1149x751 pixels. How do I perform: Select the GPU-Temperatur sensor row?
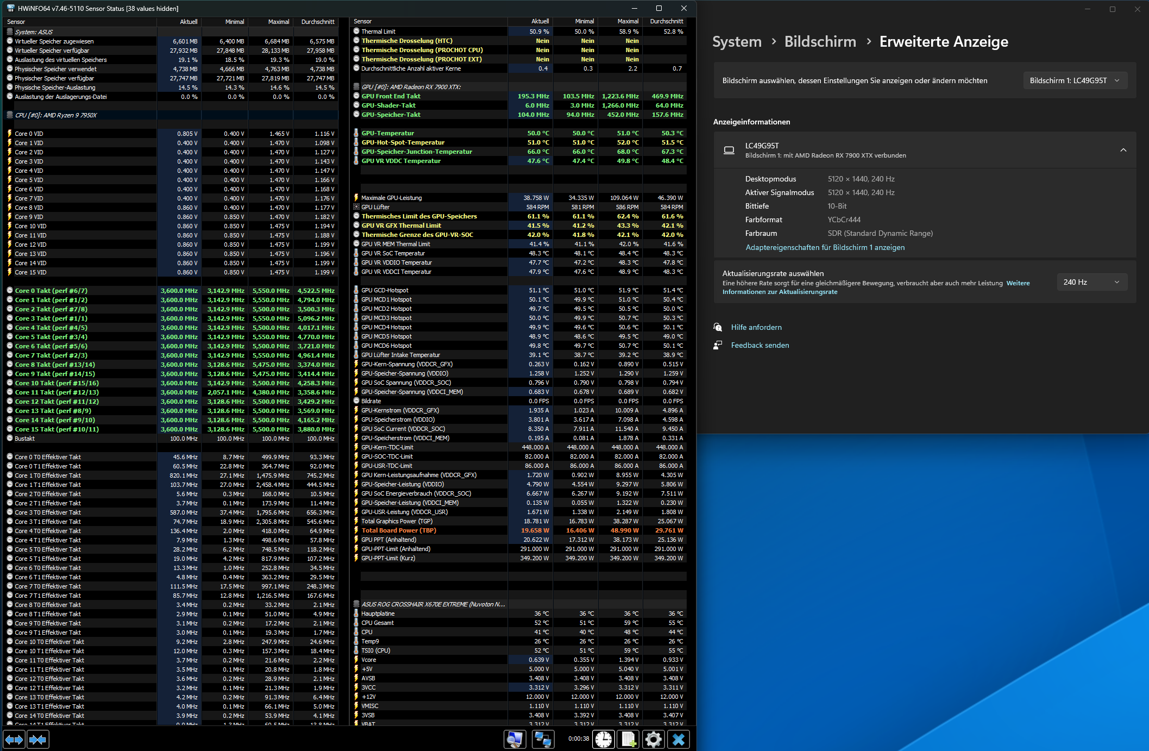click(387, 133)
